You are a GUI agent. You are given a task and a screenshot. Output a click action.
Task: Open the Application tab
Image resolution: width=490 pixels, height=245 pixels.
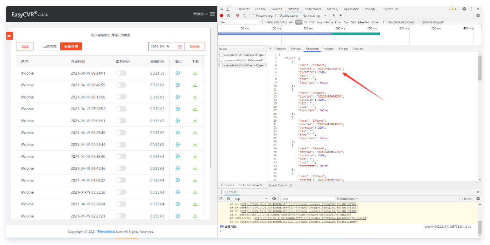coord(351,9)
